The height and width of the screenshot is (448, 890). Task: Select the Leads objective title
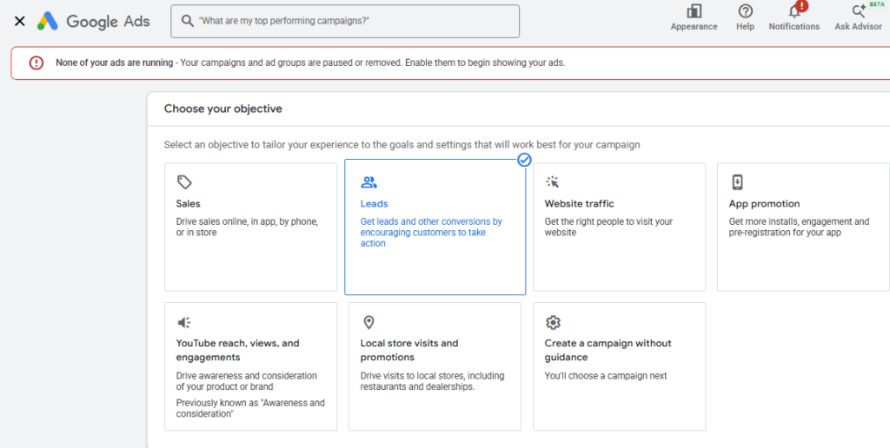[374, 203]
